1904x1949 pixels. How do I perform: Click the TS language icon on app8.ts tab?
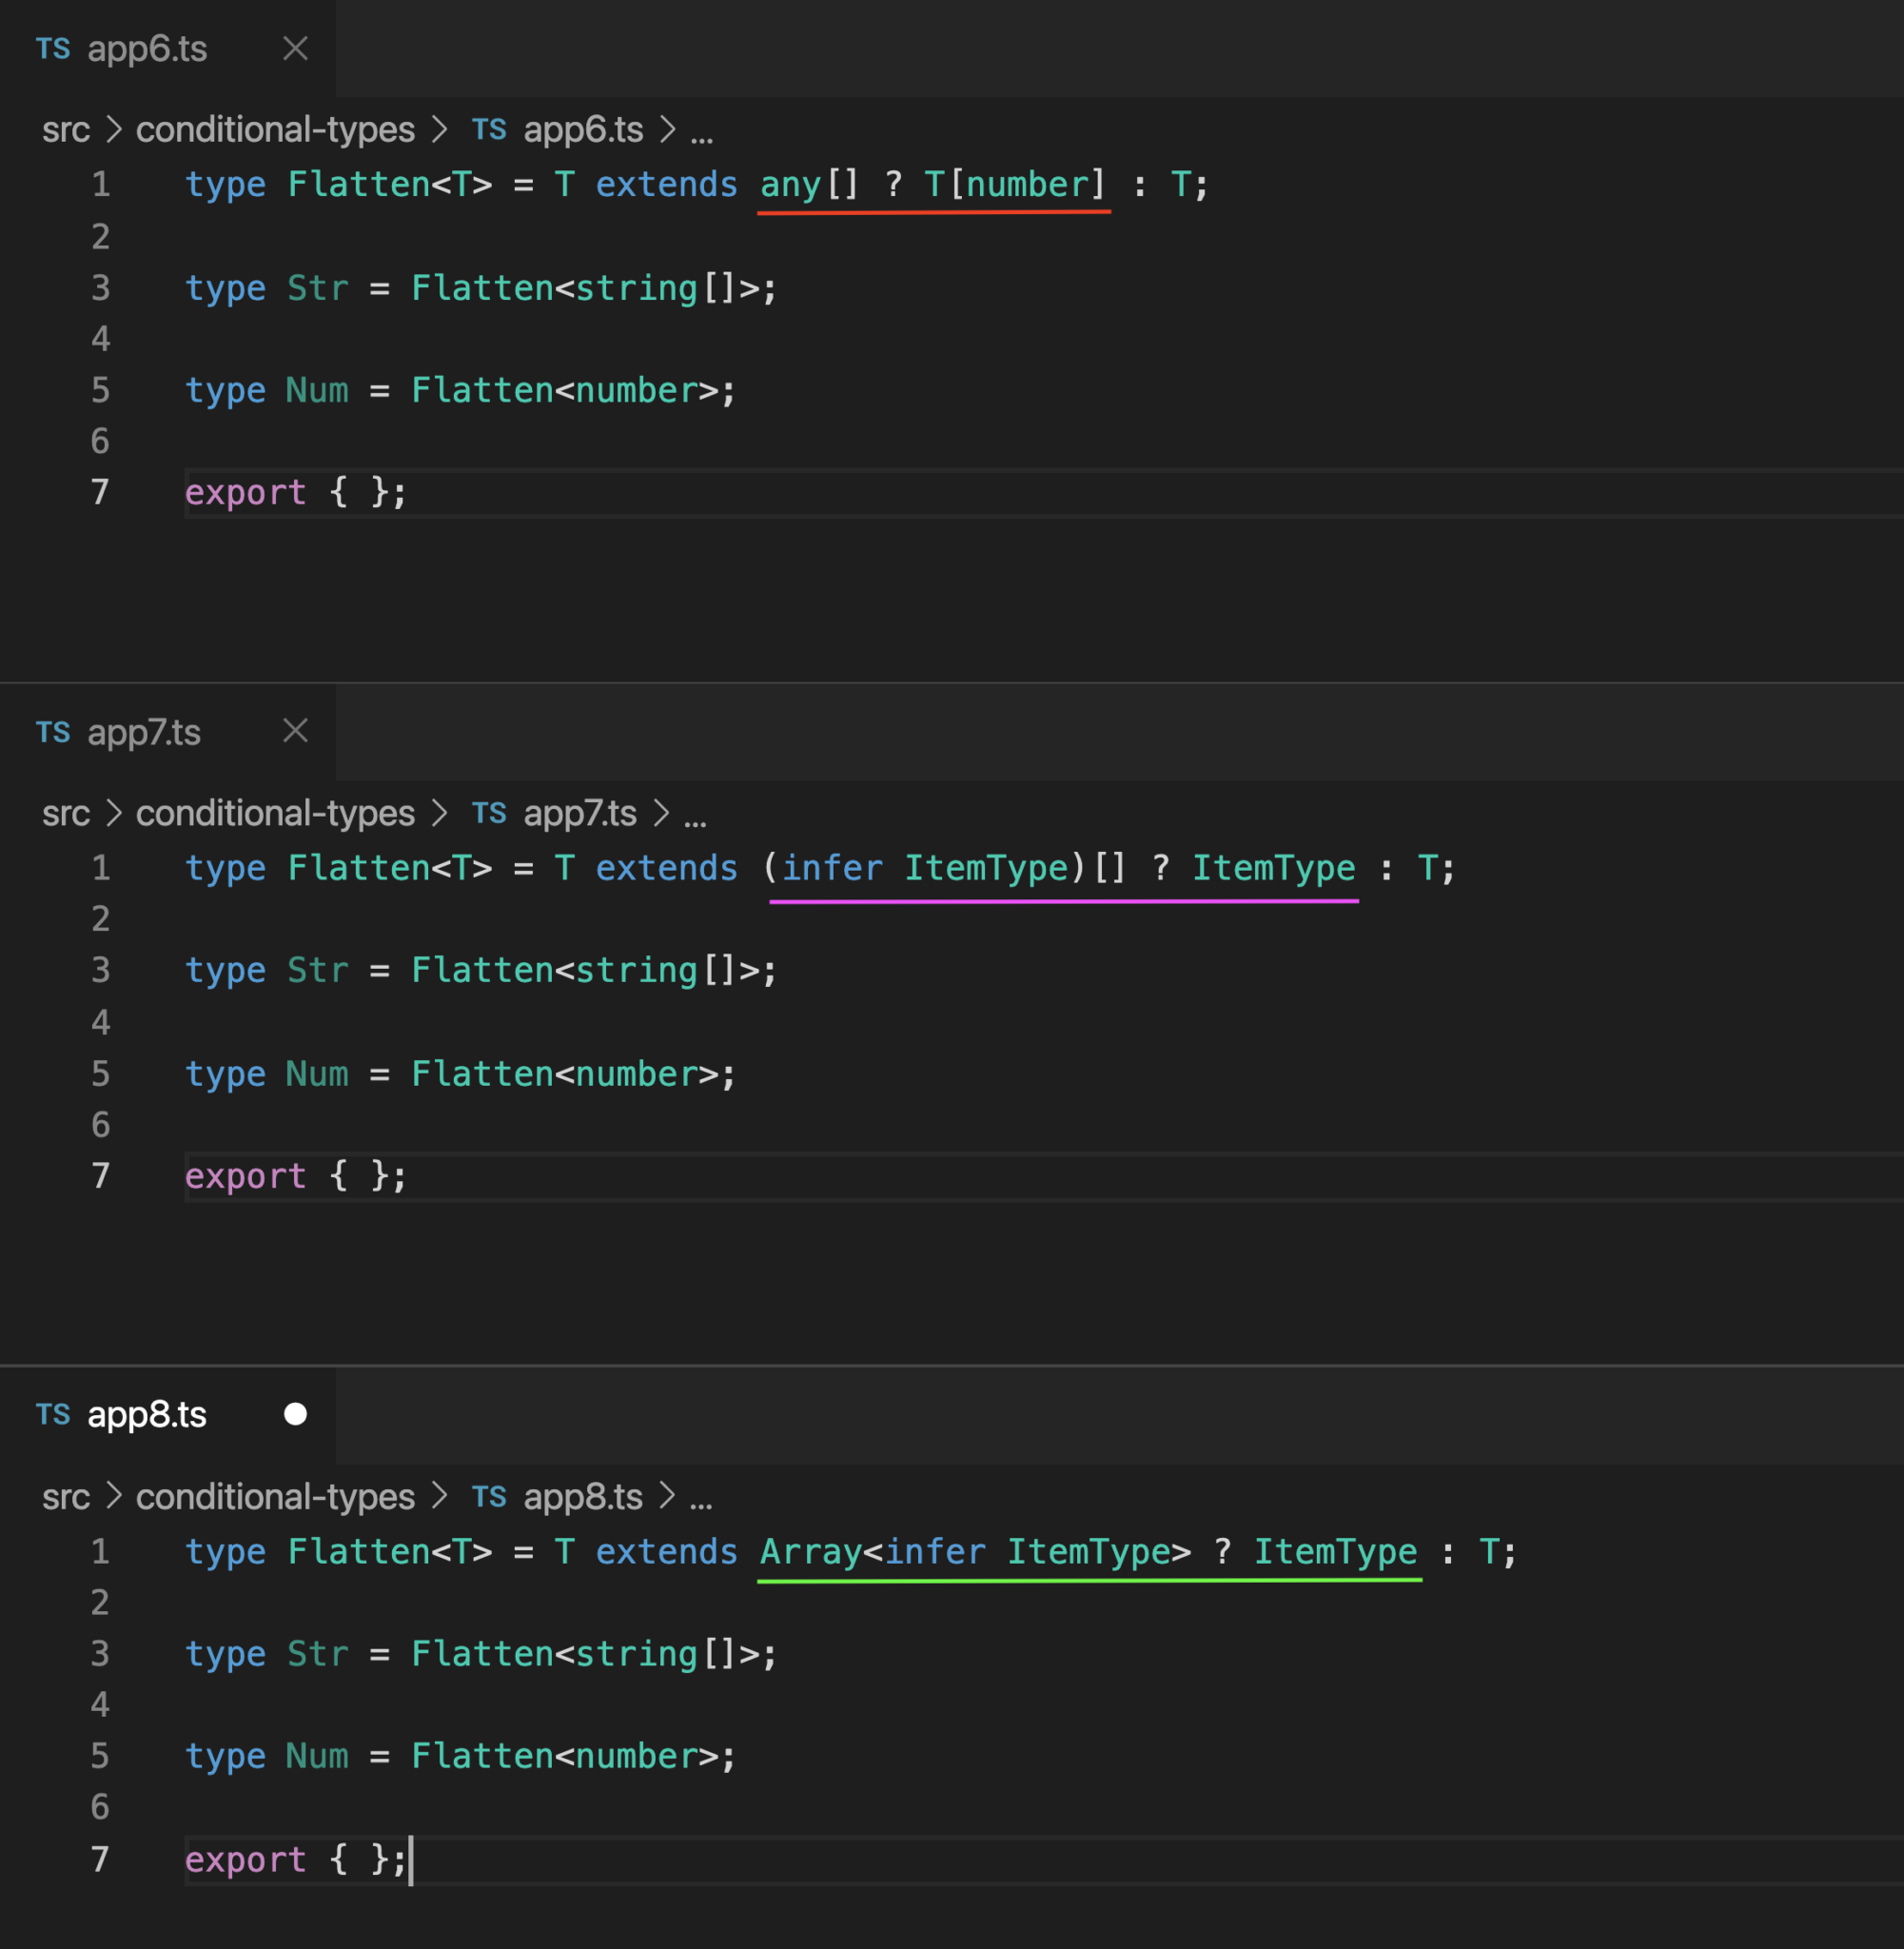(x=53, y=1414)
